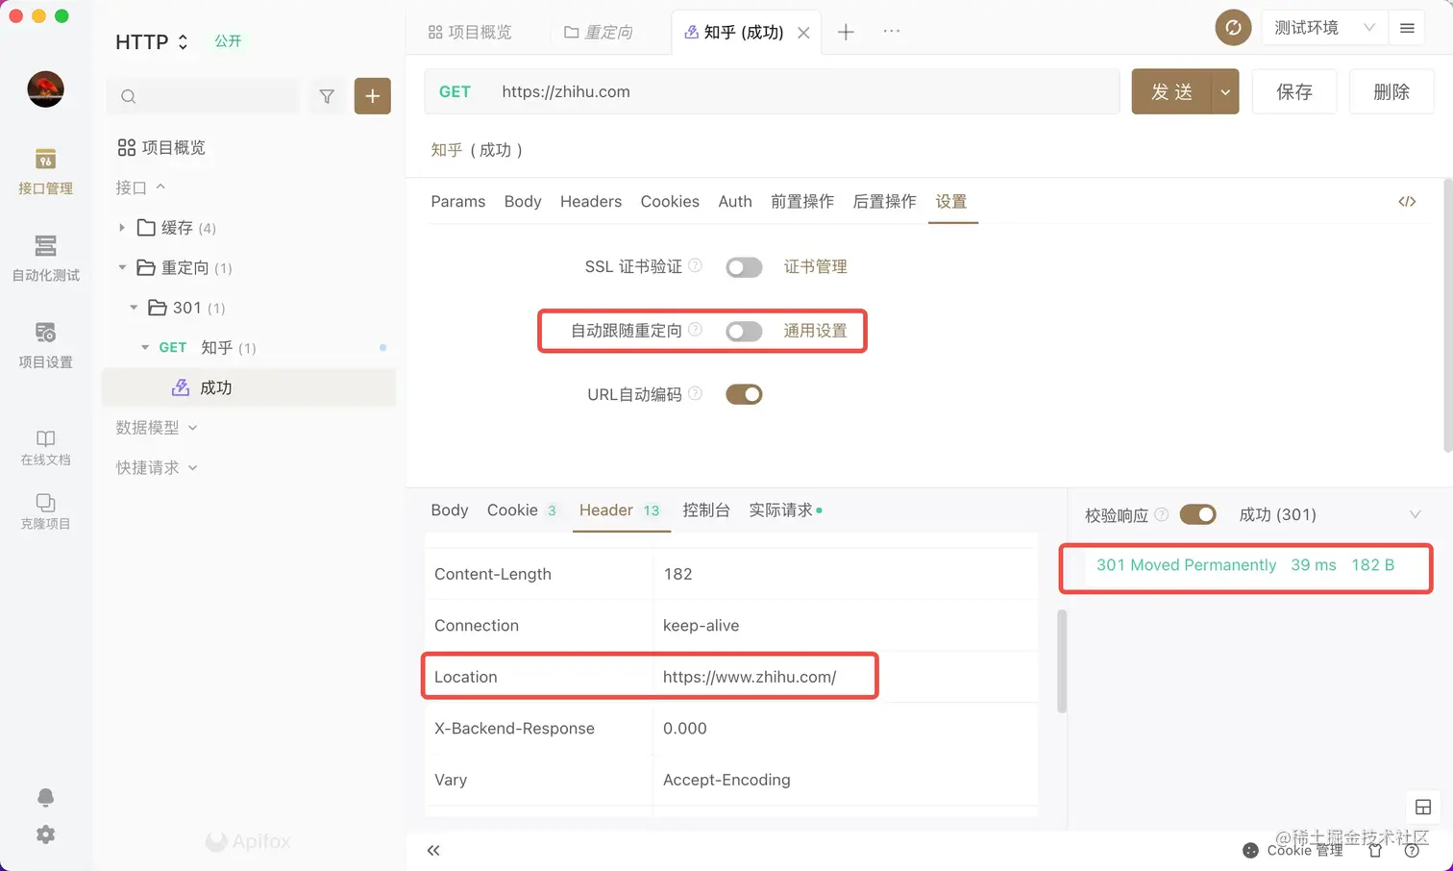Open the 成功 (301) response dropdown
Viewport: 1453px width, 871px height.
coord(1329,514)
